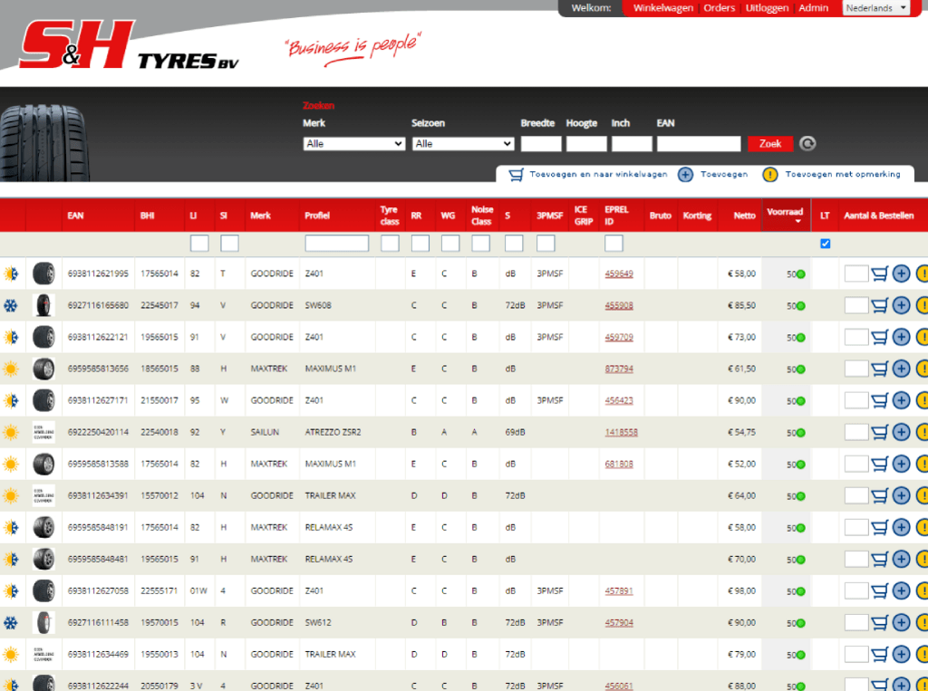Open the Seizoen season dropdown
The height and width of the screenshot is (691, 928).
463,144
